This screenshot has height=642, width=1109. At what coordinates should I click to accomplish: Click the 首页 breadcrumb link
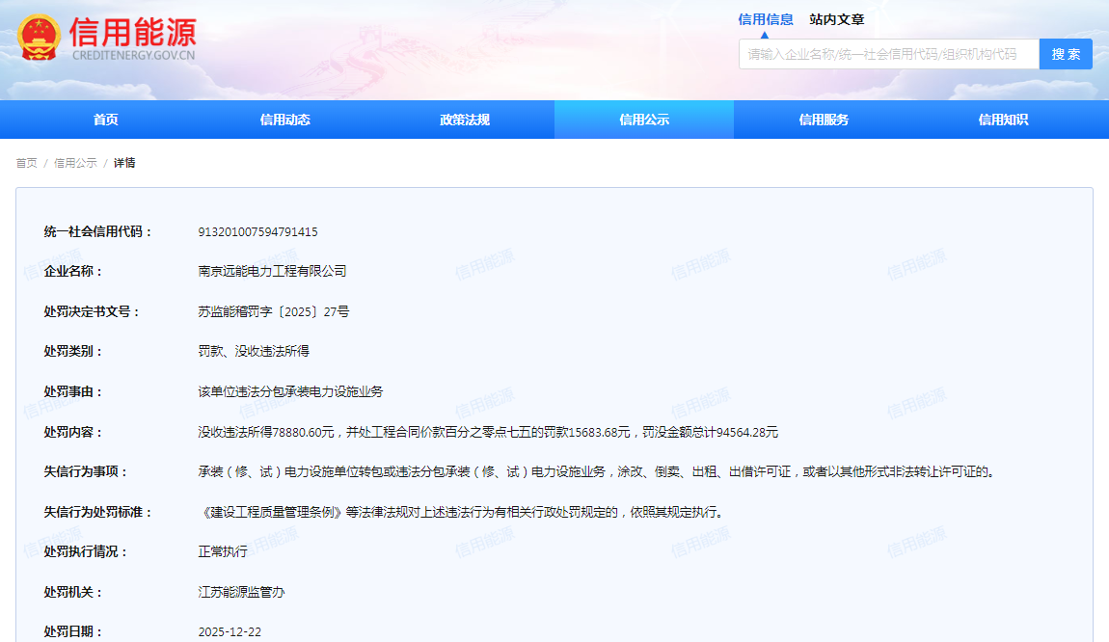tap(26, 163)
